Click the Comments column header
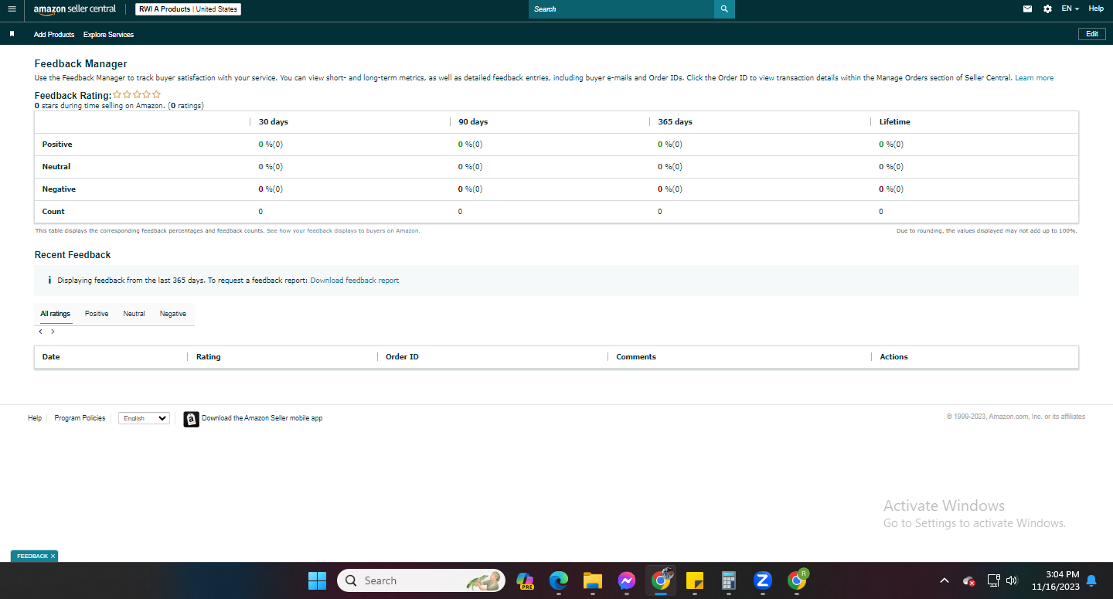The width and height of the screenshot is (1113, 599). tap(636, 357)
